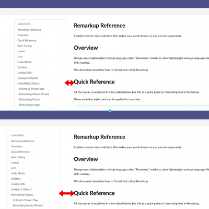Click the short red double arrow beside Quick Reference
Viewport: 209px width, 209px height.
(x=69, y=83)
